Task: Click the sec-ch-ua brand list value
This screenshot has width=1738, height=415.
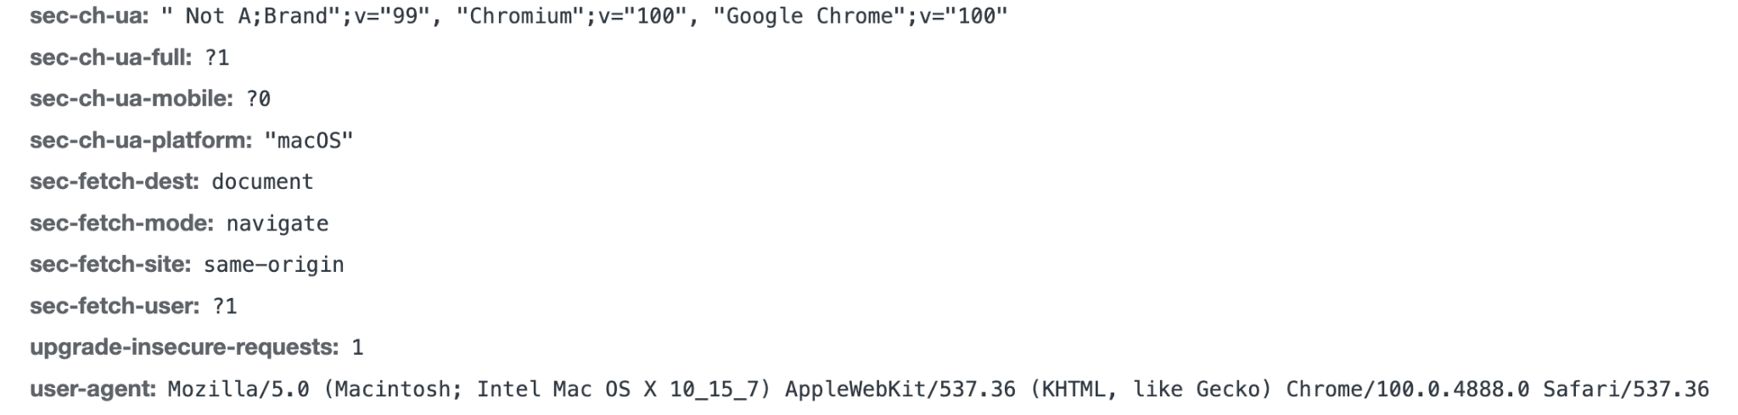Action: (584, 16)
